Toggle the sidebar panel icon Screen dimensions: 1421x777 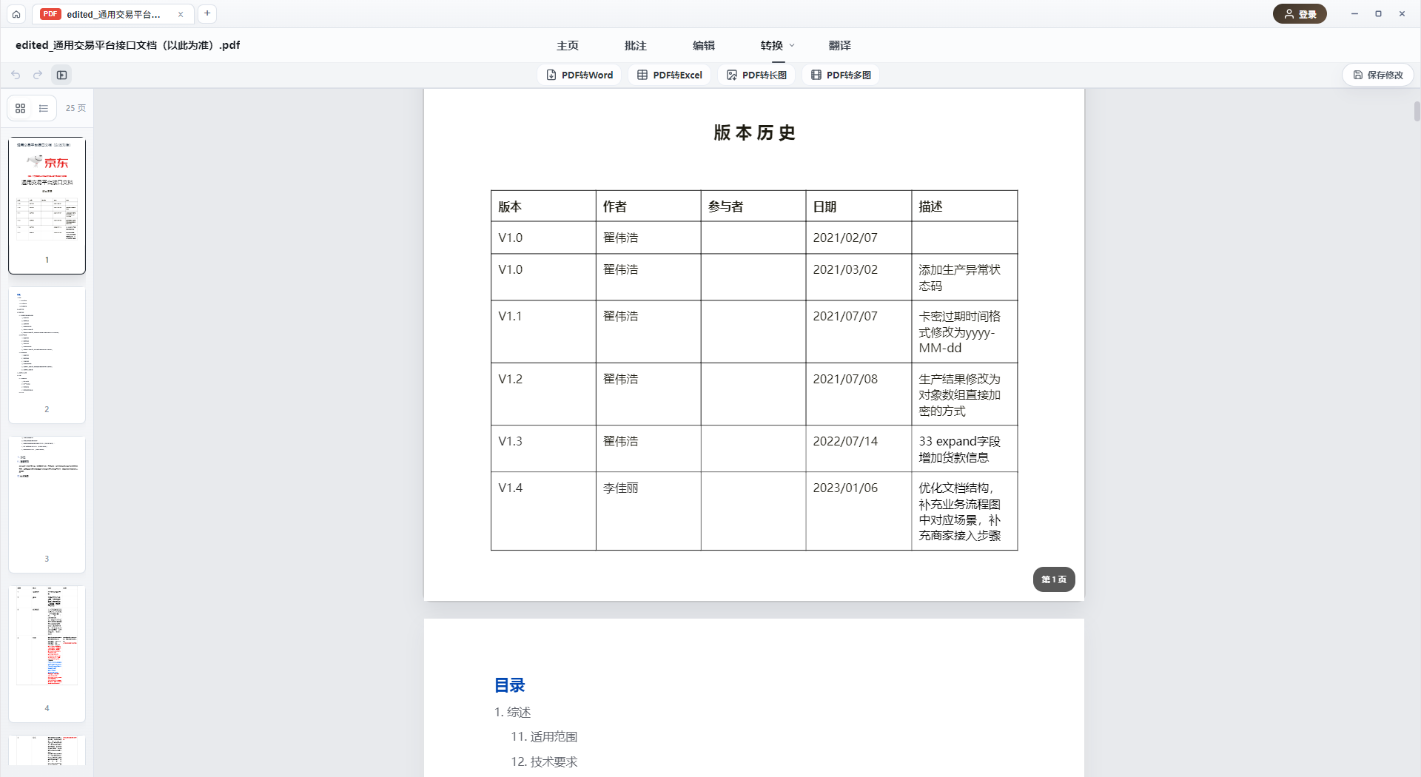tap(62, 75)
